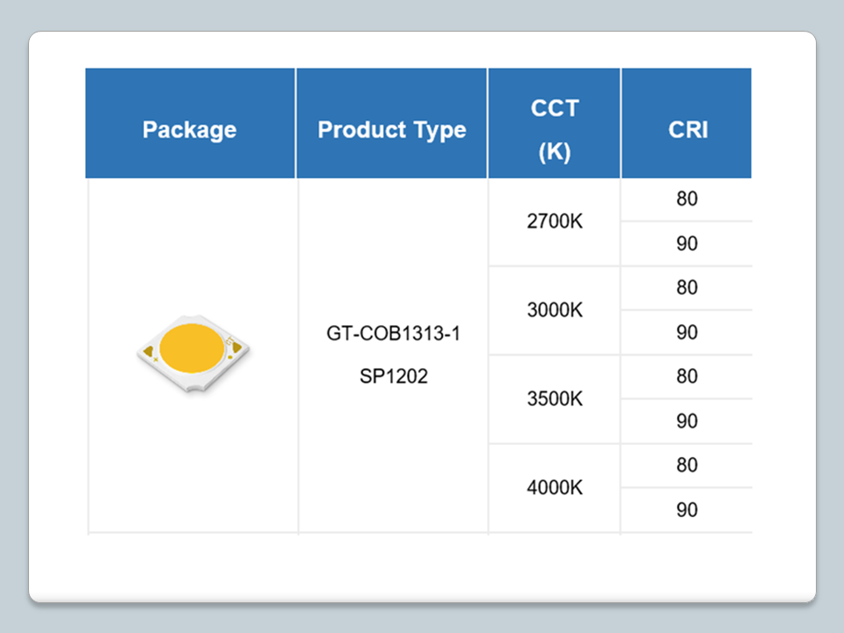The width and height of the screenshot is (844, 633).
Task: Click the GT-COB1313-1 product name text
Action: [x=393, y=334]
